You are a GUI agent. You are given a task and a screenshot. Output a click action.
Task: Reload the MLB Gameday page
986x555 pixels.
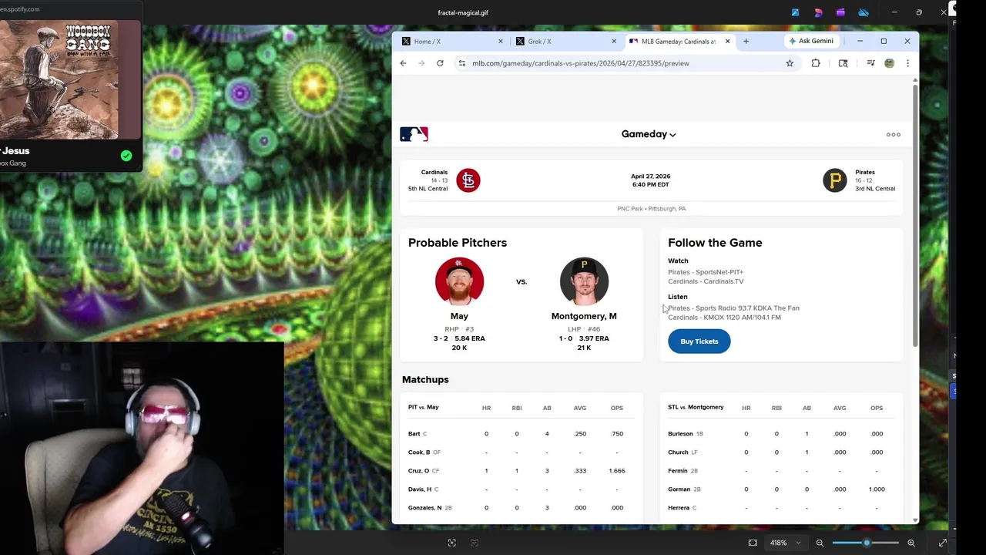coord(440,63)
